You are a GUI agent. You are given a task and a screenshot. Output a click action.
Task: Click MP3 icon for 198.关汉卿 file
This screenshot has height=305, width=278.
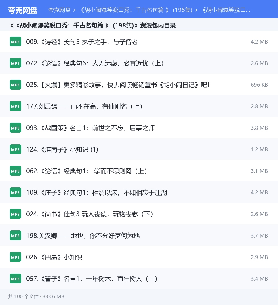point(15,236)
